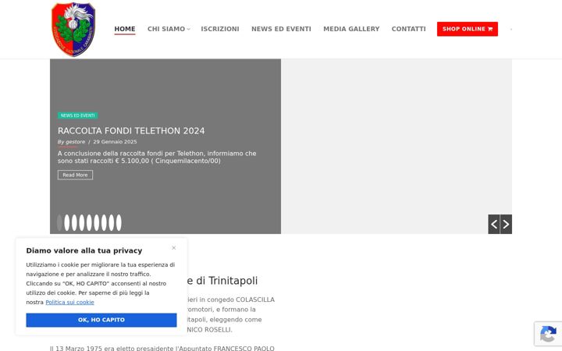
Task: Expand the CHI SIAMO dropdown menu
Action: pyautogui.click(x=169, y=29)
